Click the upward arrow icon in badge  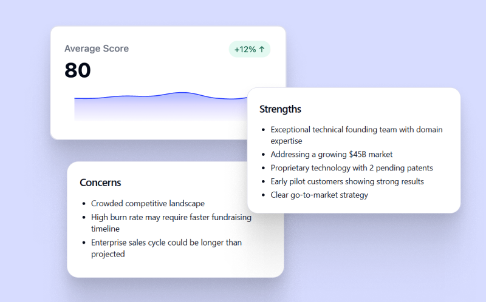(x=262, y=49)
